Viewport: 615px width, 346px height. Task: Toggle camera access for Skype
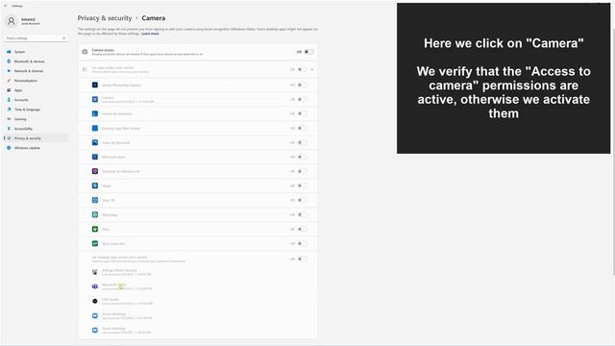point(302,185)
